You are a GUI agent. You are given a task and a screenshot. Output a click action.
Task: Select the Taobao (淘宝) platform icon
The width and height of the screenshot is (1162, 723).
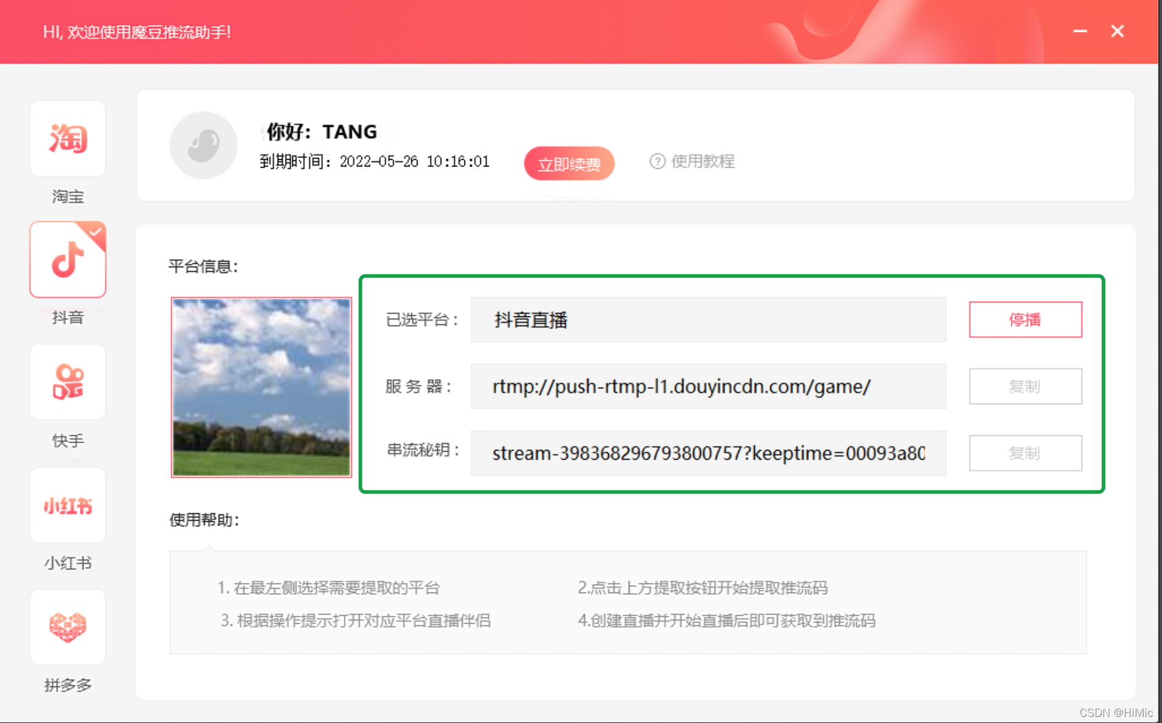pyautogui.click(x=68, y=139)
